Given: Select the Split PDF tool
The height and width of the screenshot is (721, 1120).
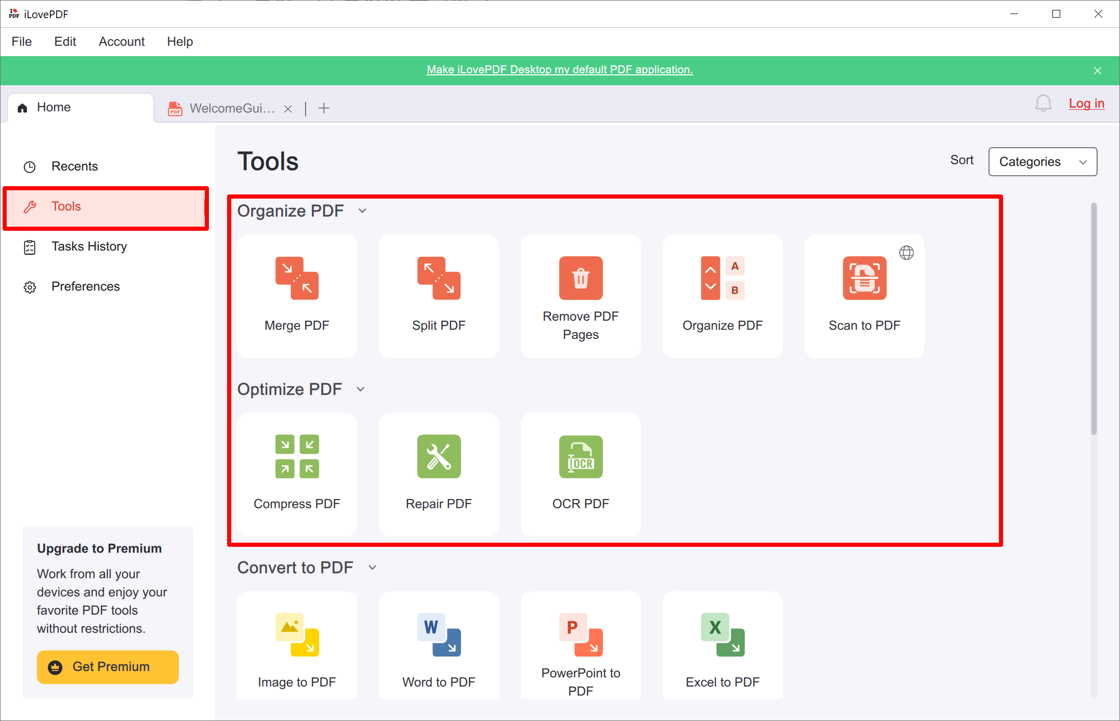Looking at the screenshot, I should [x=439, y=296].
